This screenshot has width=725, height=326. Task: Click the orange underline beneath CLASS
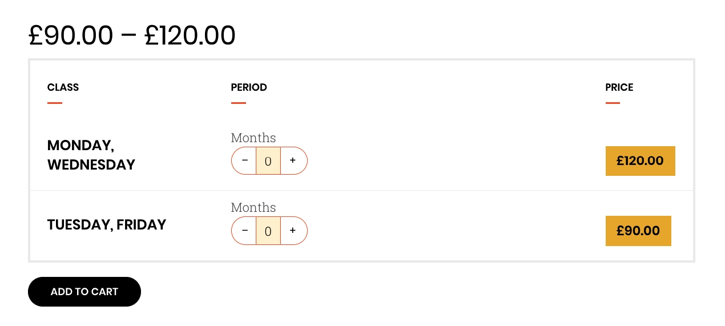coord(55,103)
